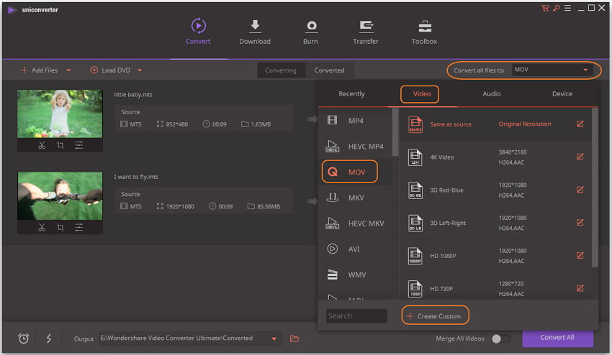Trim I want to fly.mts with scissors
612x355 pixels.
point(42,228)
